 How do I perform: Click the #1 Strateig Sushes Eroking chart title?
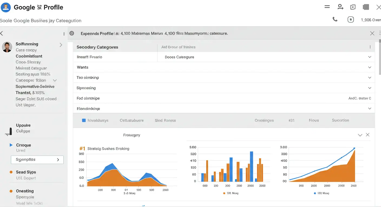tap(104, 149)
